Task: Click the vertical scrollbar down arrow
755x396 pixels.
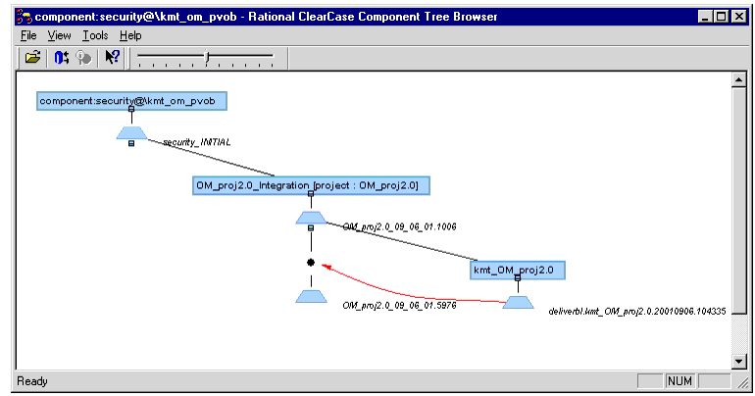Action: click(x=738, y=362)
